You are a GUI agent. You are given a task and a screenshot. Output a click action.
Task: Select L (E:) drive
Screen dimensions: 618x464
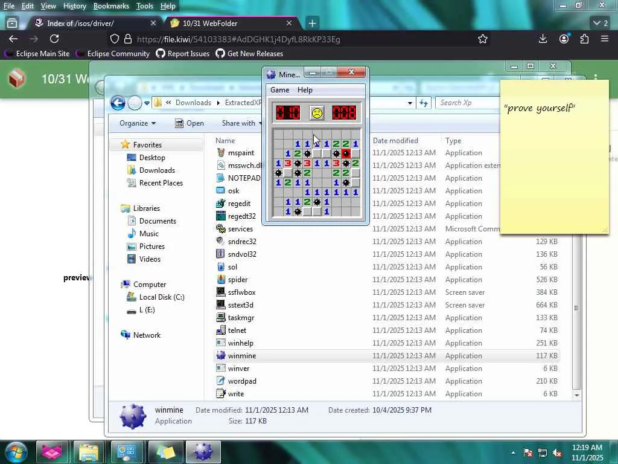[x=147, y=310]
